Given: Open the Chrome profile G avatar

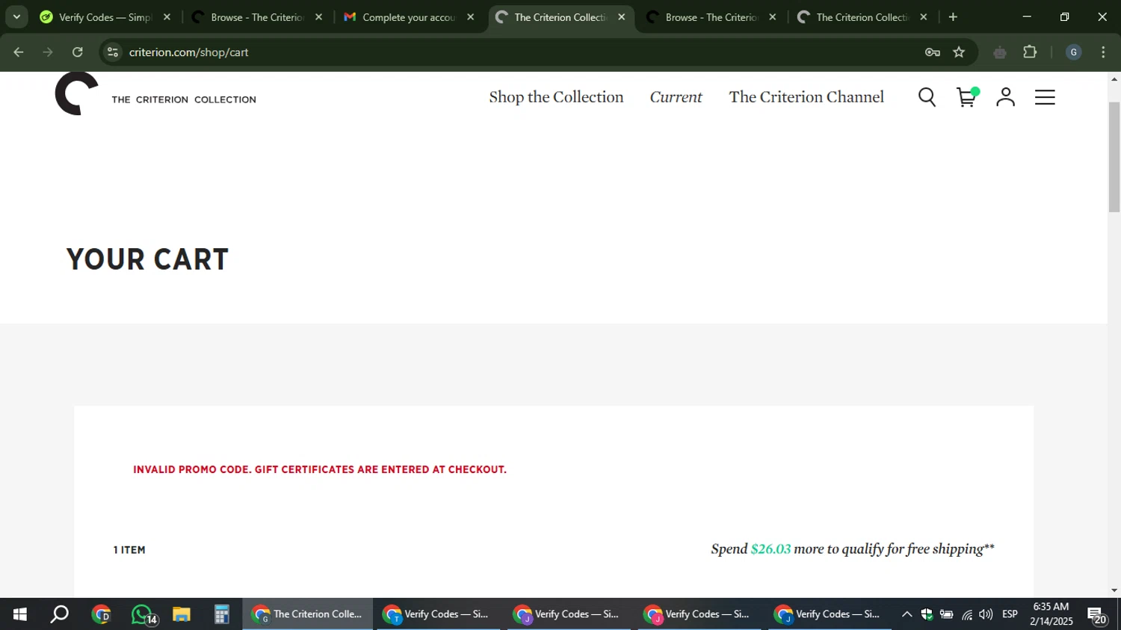Looking at the screenshot, I should (x=1073, y=52).
